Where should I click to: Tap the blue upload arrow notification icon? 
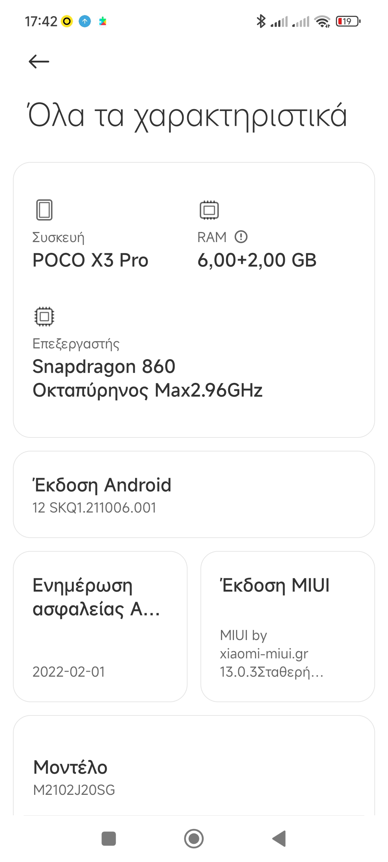[85, 22]
